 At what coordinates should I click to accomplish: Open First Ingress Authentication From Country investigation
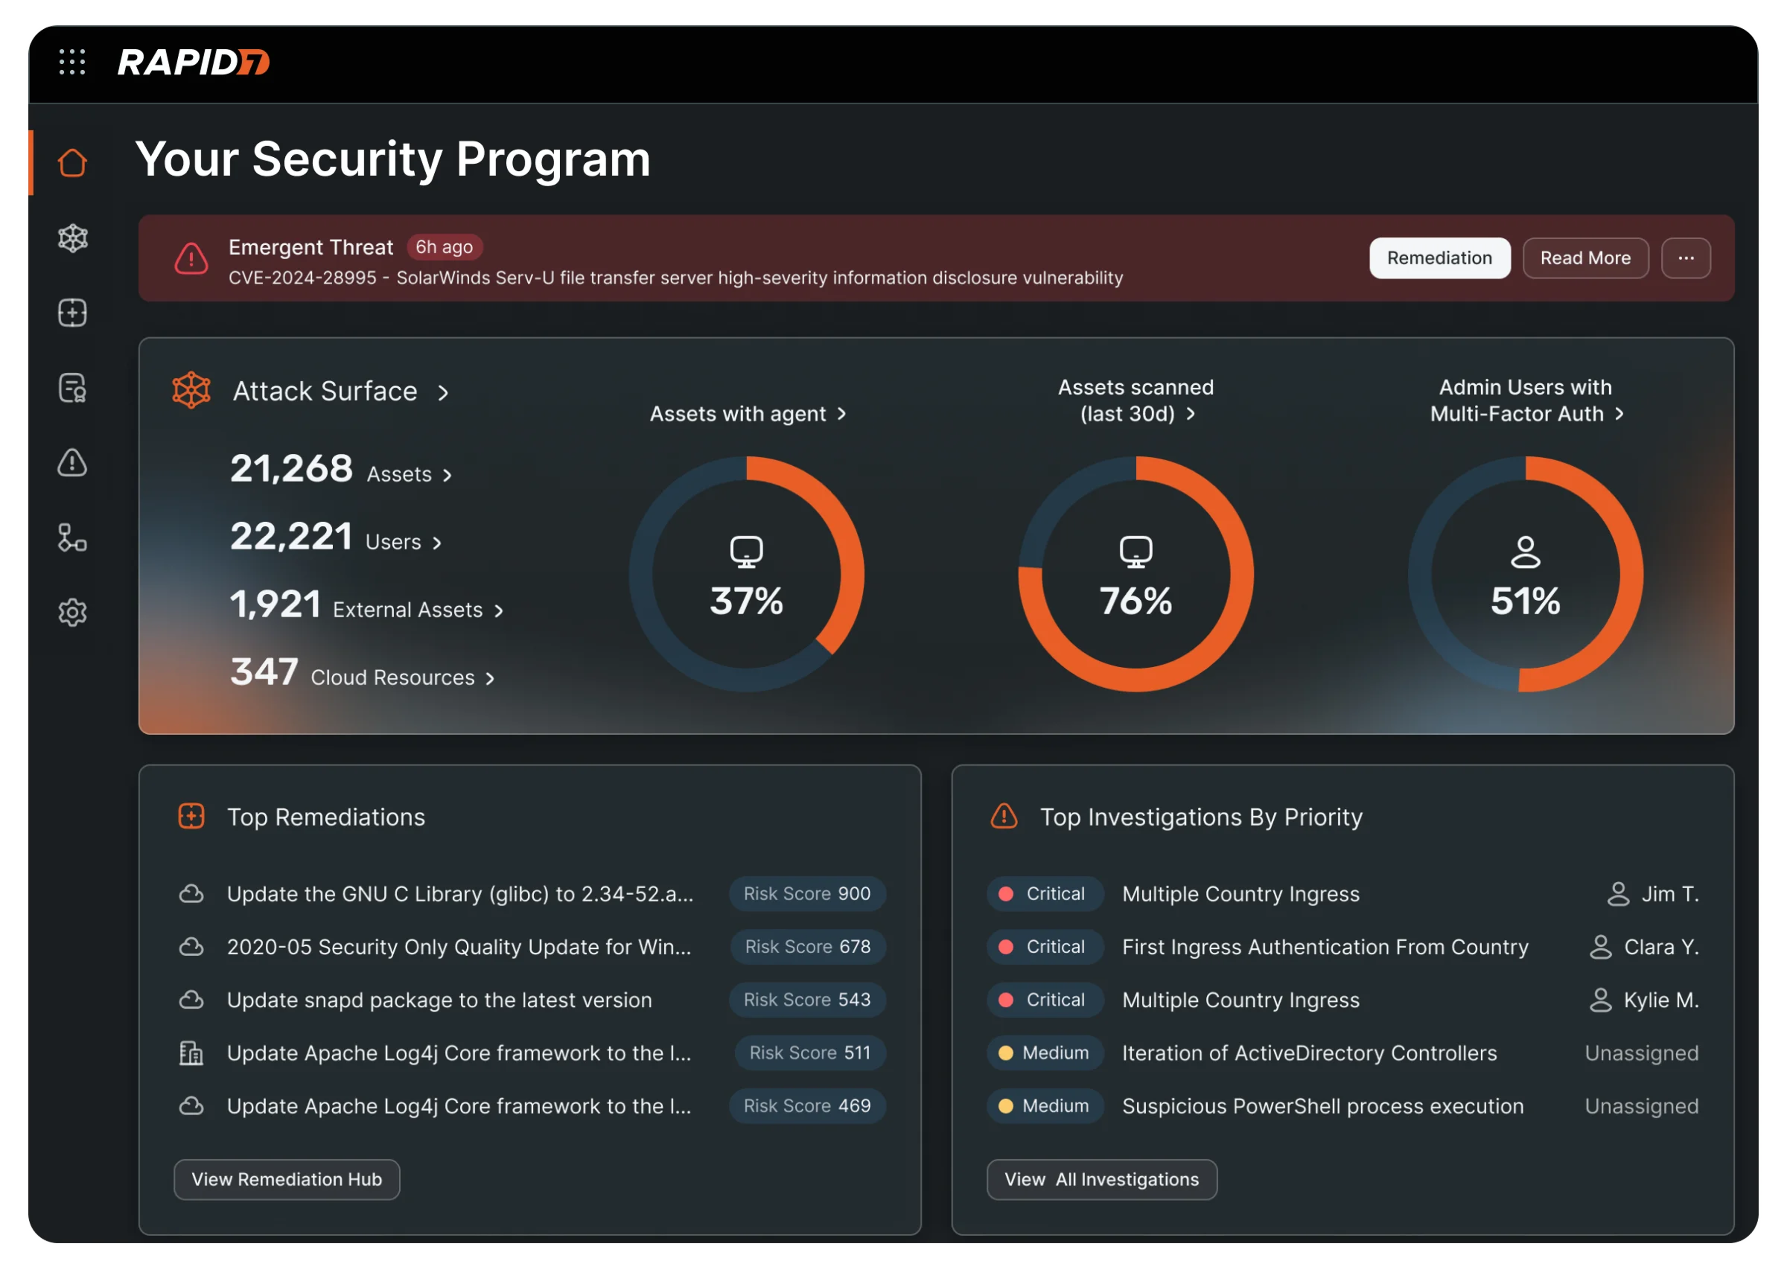coord(1325,946)
